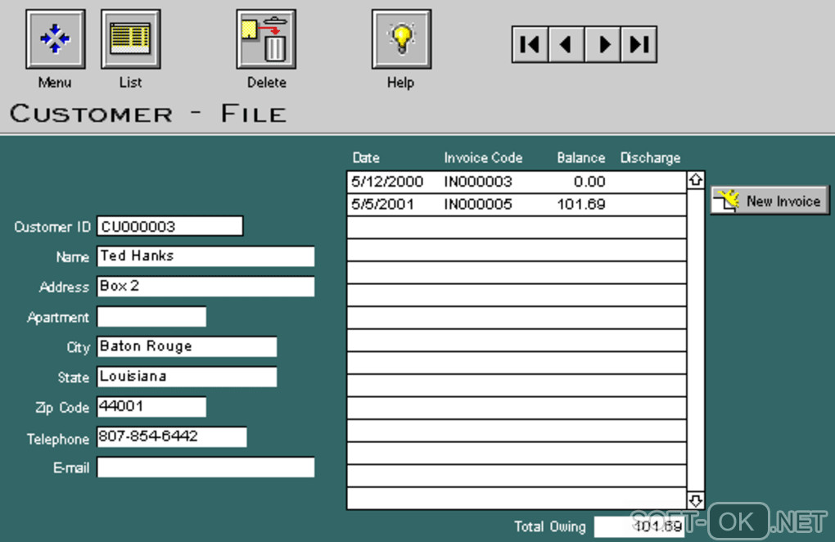Image resolution: width=835 pixels, height=542 pixels.
Task: Click the Discharge column header
Action: 650,158
